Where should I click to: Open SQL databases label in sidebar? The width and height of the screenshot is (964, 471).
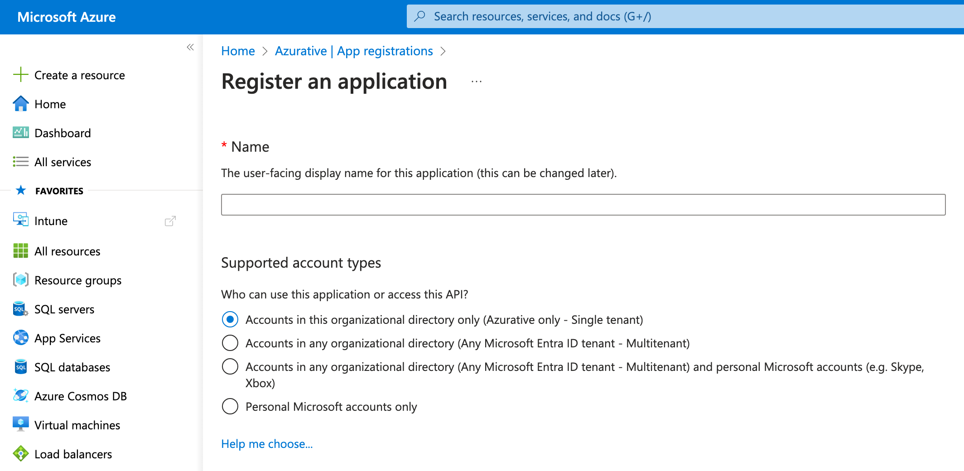(x=72, y=367)
